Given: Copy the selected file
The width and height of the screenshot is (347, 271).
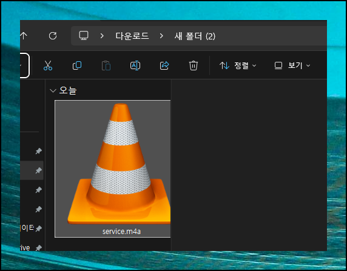Looking at the screenshot, I should pyautogui.click(x=77, y=65).
